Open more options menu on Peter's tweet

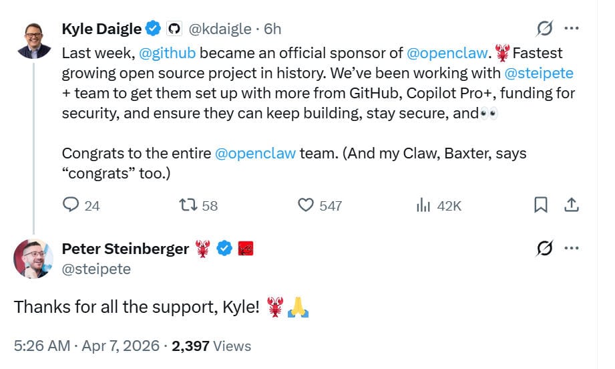(572, 248)
